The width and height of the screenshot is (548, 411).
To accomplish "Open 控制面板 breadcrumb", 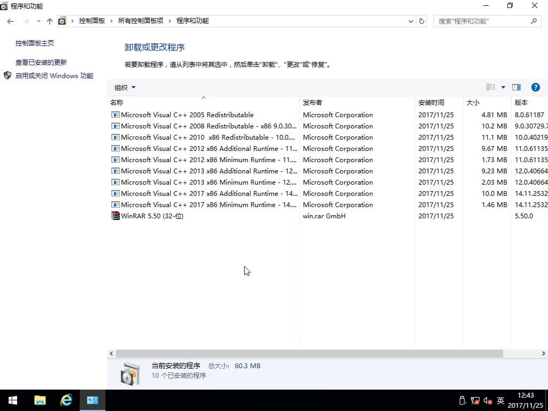I will coord(92,21).
